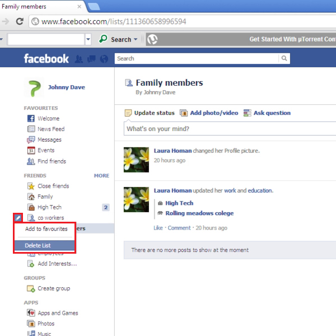Expand the toolbar Search options arrow
The width and height of the screenshot is (336, 336).
[136, 39]
